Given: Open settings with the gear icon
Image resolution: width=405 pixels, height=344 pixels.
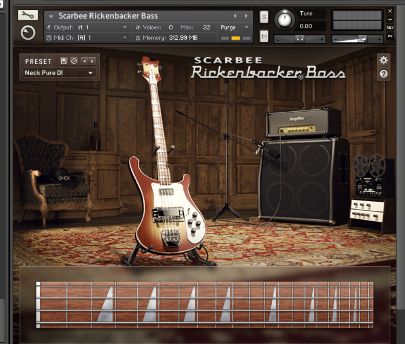Looking at the screenshot, I should click(x=384, y=60).
